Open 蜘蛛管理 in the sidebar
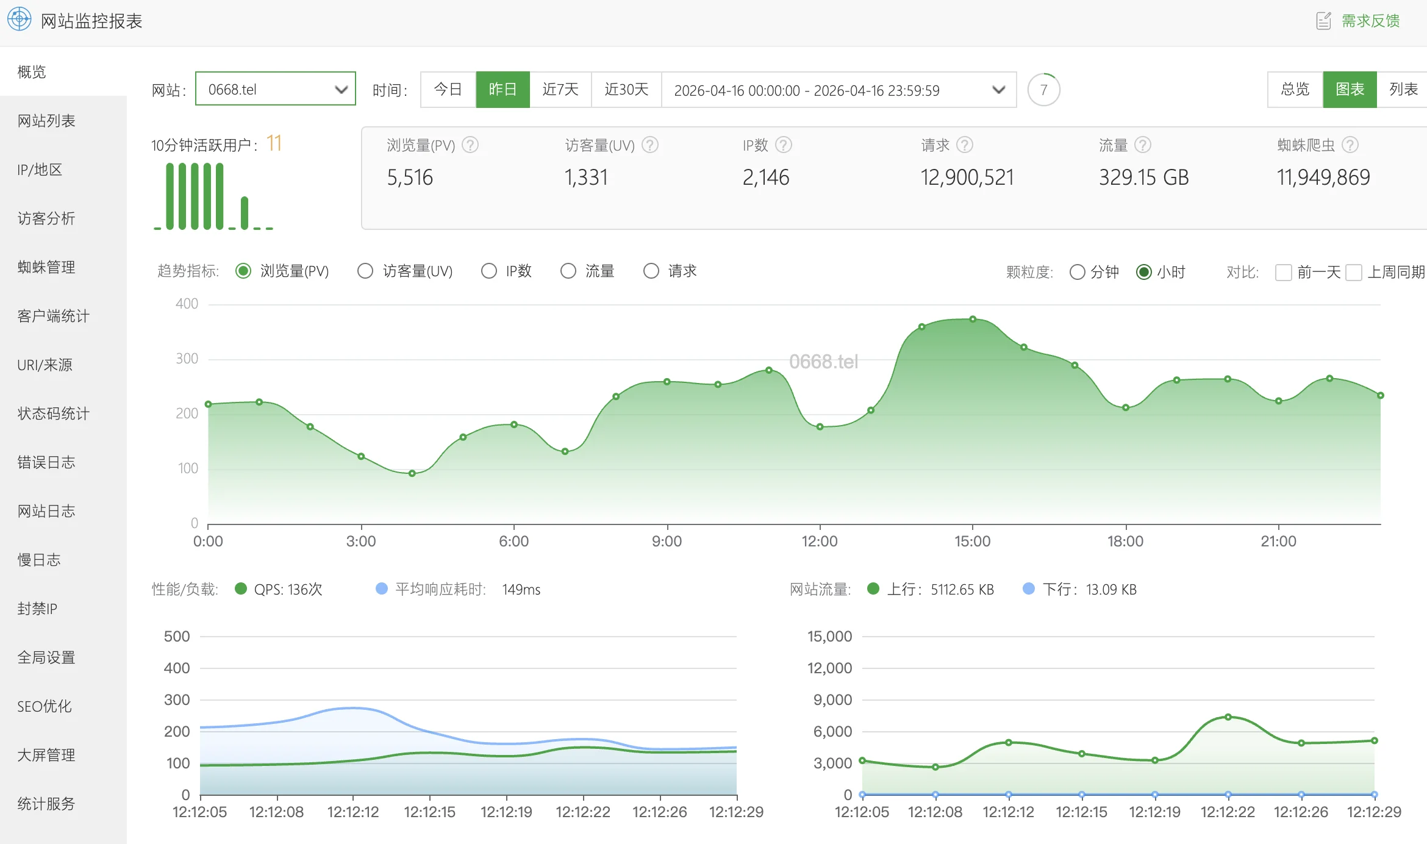This screenshot has height=844, width=1427. pos(46,267)
